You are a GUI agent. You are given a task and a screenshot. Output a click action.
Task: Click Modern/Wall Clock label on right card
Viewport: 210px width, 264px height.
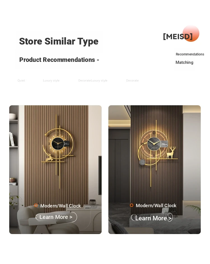click(x=156, y=205)
